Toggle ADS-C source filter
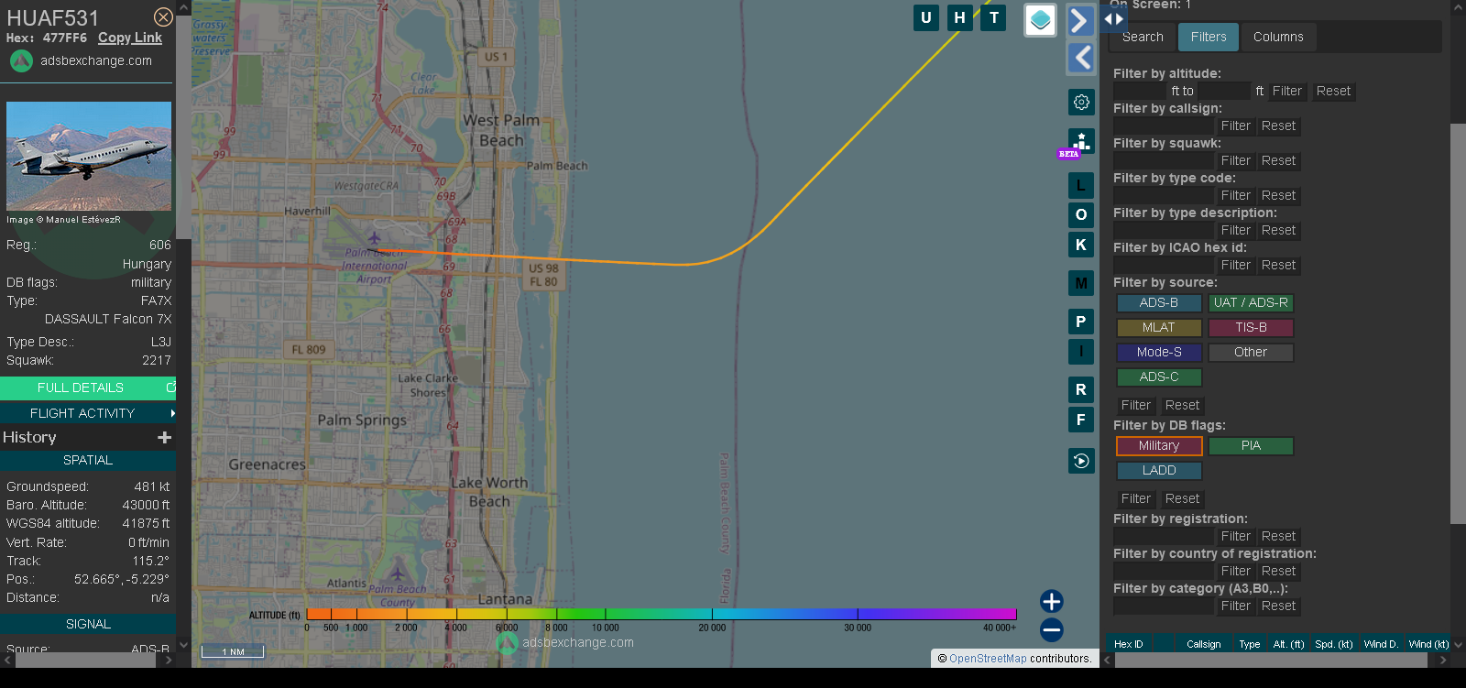This screenshot has width=1466, height=688. [1159, 377]
